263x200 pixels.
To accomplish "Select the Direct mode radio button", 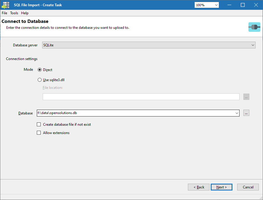I will click(40, 70).
